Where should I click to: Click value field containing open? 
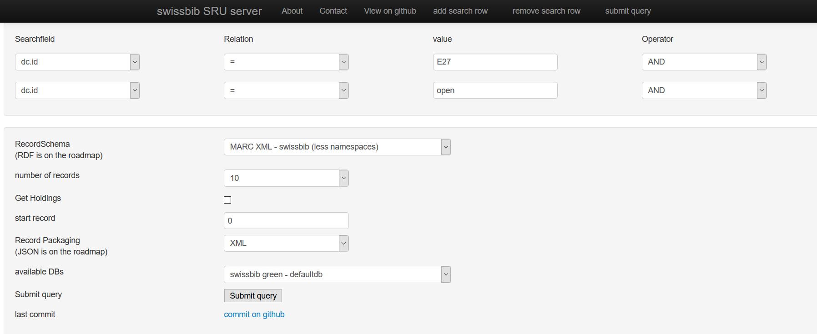[x=495, y=90]
